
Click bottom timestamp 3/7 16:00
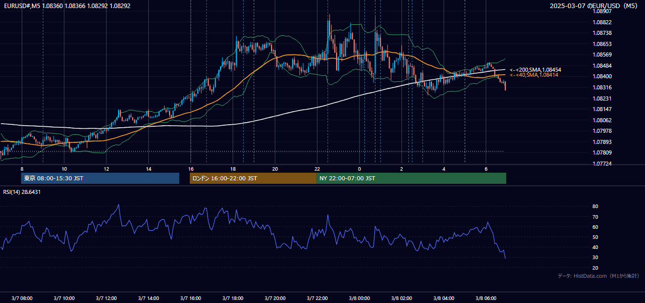pos(191,298)
